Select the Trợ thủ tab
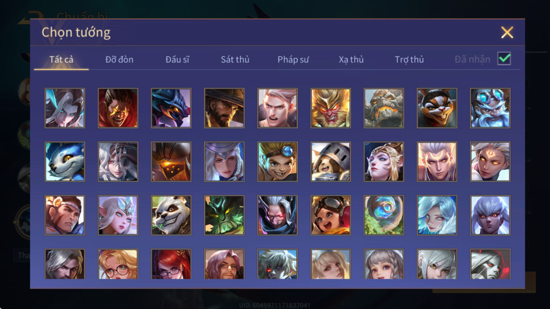The width and height of the screenshot is (550, 309). 409,60
